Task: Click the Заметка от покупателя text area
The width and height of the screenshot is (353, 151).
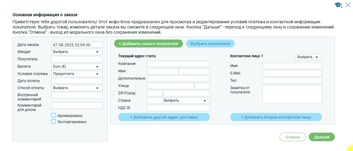Action: [x=292, y=94]
